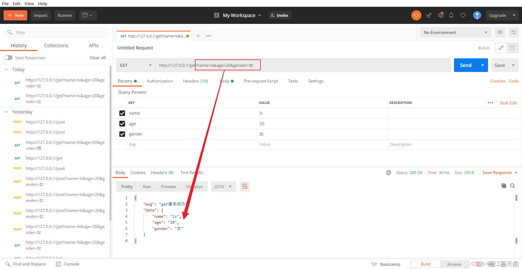Click the Code link
The width and height of the screenshot is (522, 269).
[513, 81]
